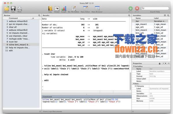Expand the Filename row in Properties
Image resolution: width=173 pixels, height=114 pixels.
[x=135, y=86]
